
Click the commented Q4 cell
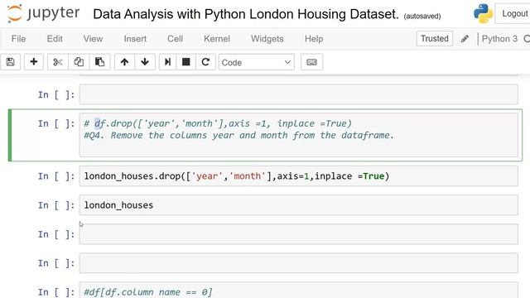(298, 135)
